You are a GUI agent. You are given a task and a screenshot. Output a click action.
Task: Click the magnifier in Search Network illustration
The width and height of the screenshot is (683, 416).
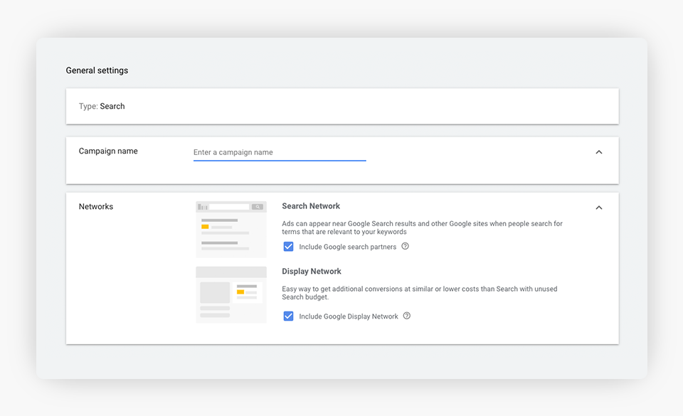pos(258,207)
